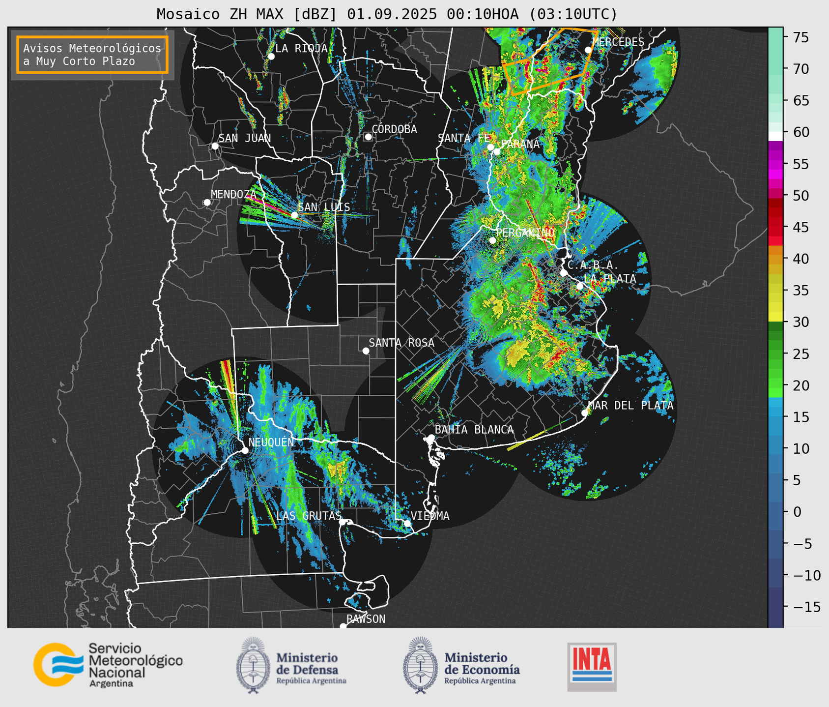Screen dimensions: 829x707
Task: Click the Avisos Meteorológicos a Muy Corto Plazo box
Action: click(x=92, y=55)
